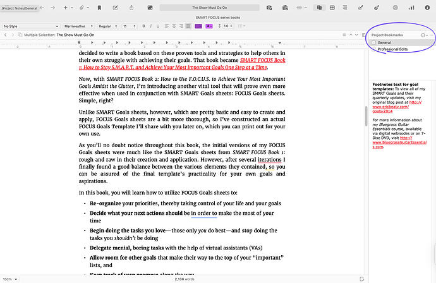Viewport: 436px width, 283px height.
Task: Toggle italic text formatting
Action: [151, 26]
